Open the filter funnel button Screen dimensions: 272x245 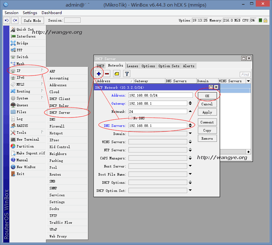[127, 74]
